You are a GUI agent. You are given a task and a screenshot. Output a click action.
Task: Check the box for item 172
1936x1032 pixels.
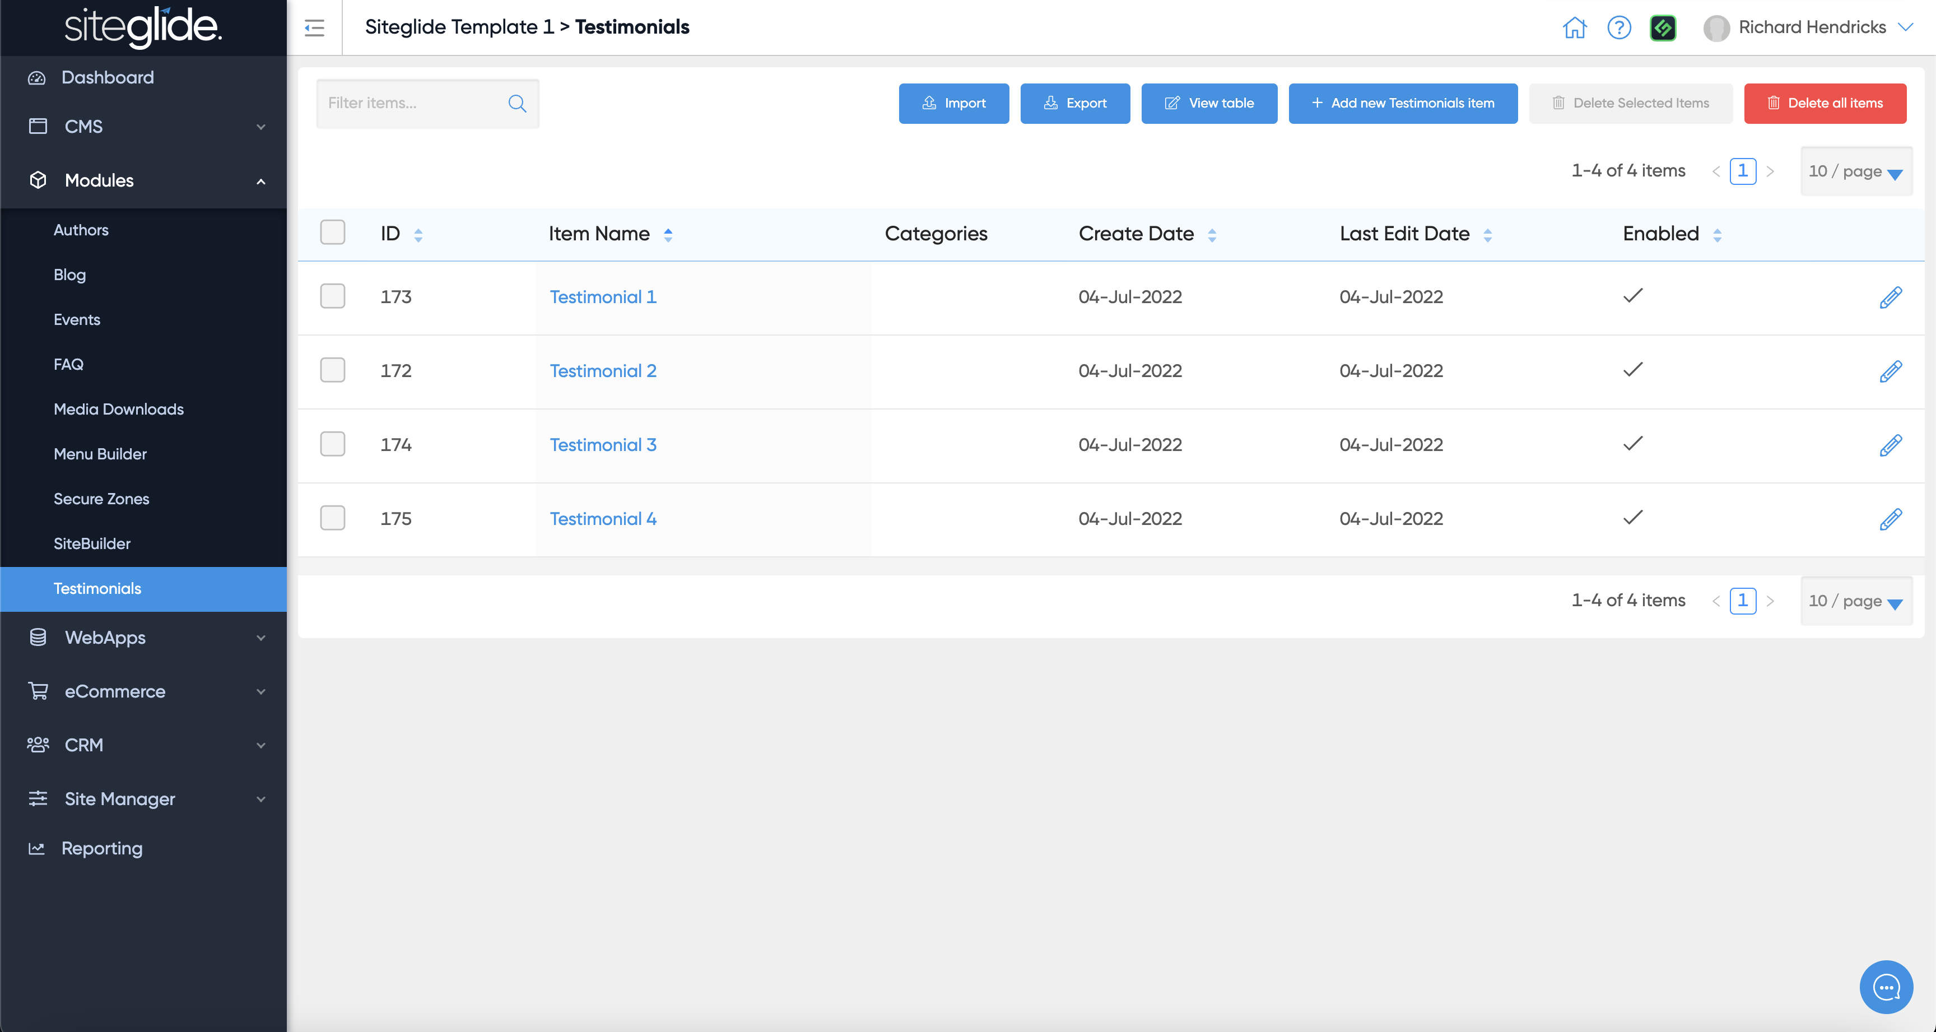click(x=332, y=370)
